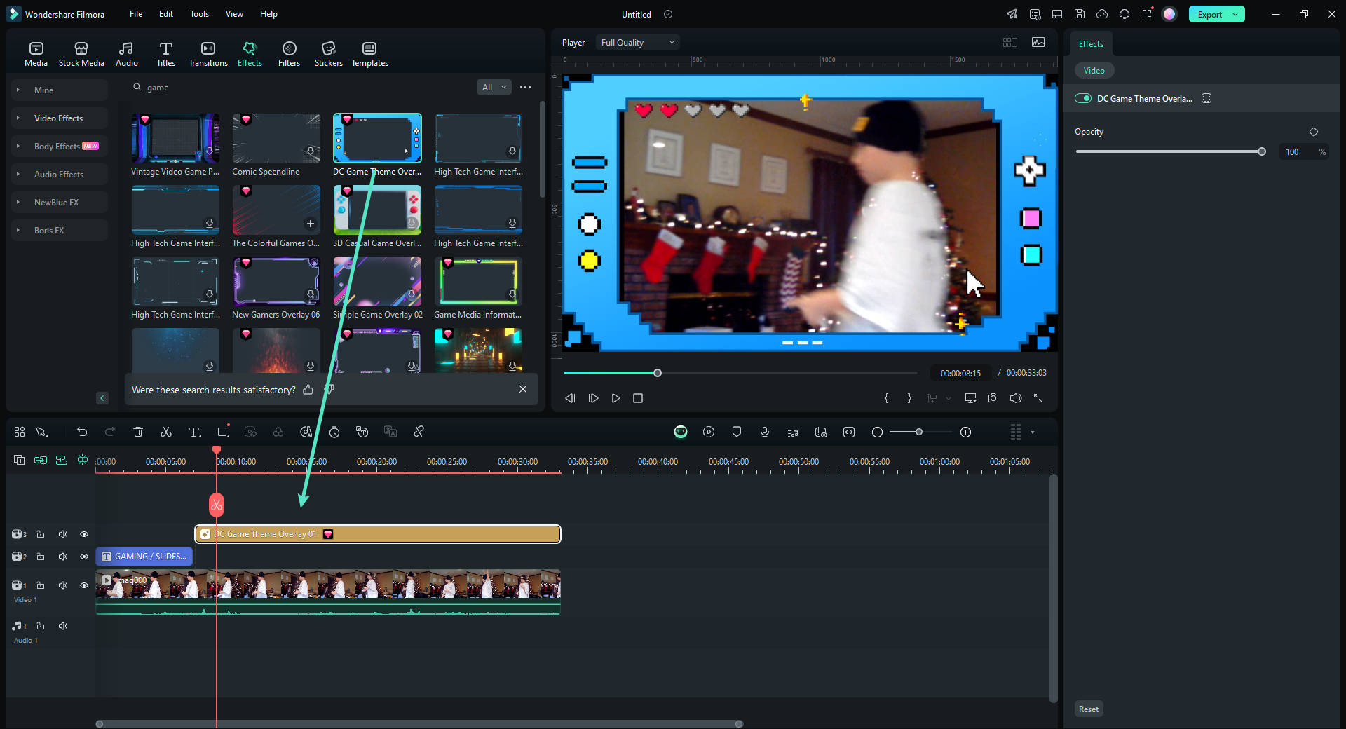The height and width of the screenshot is (729, 1346).
Task: Expand the Body Effects category
Action: pyautogui.click(x=60, y=146)
